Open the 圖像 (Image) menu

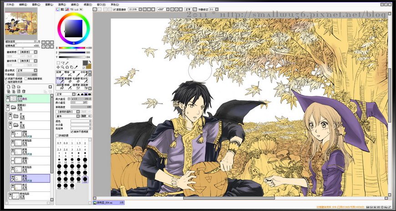36,5
